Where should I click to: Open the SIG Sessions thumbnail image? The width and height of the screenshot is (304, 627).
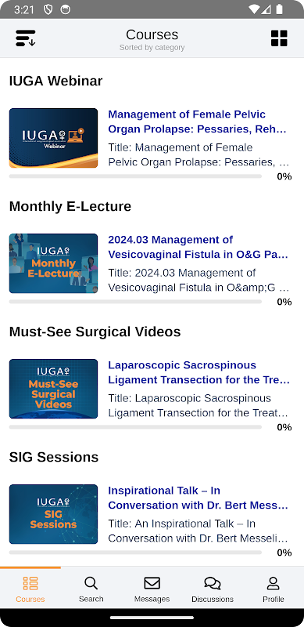pos(53,514)
